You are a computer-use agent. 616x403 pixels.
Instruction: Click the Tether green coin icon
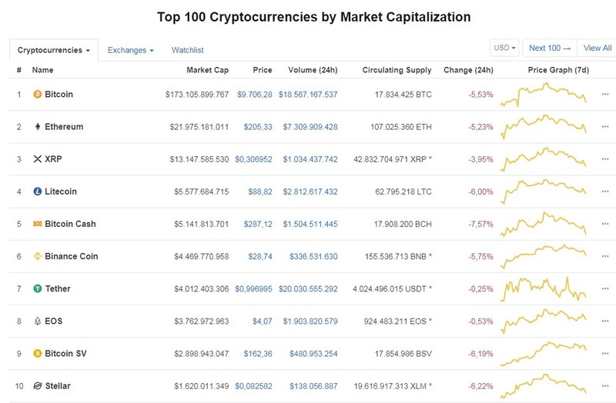pyautogui.click(x=37, y=289)
